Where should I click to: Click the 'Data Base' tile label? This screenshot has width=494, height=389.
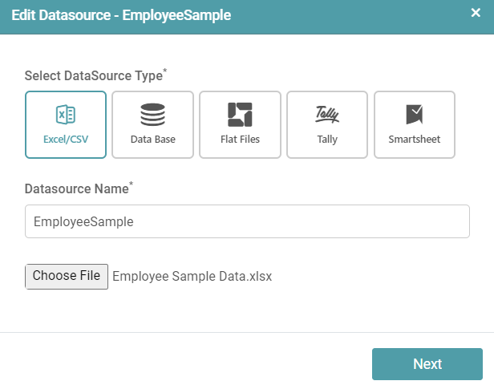(x=152, y=140)
